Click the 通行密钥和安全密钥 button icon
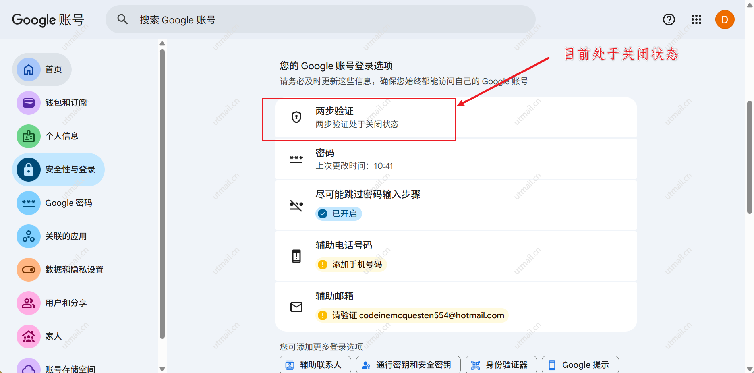This screenshot has width=754, height=373. (366, 365)
